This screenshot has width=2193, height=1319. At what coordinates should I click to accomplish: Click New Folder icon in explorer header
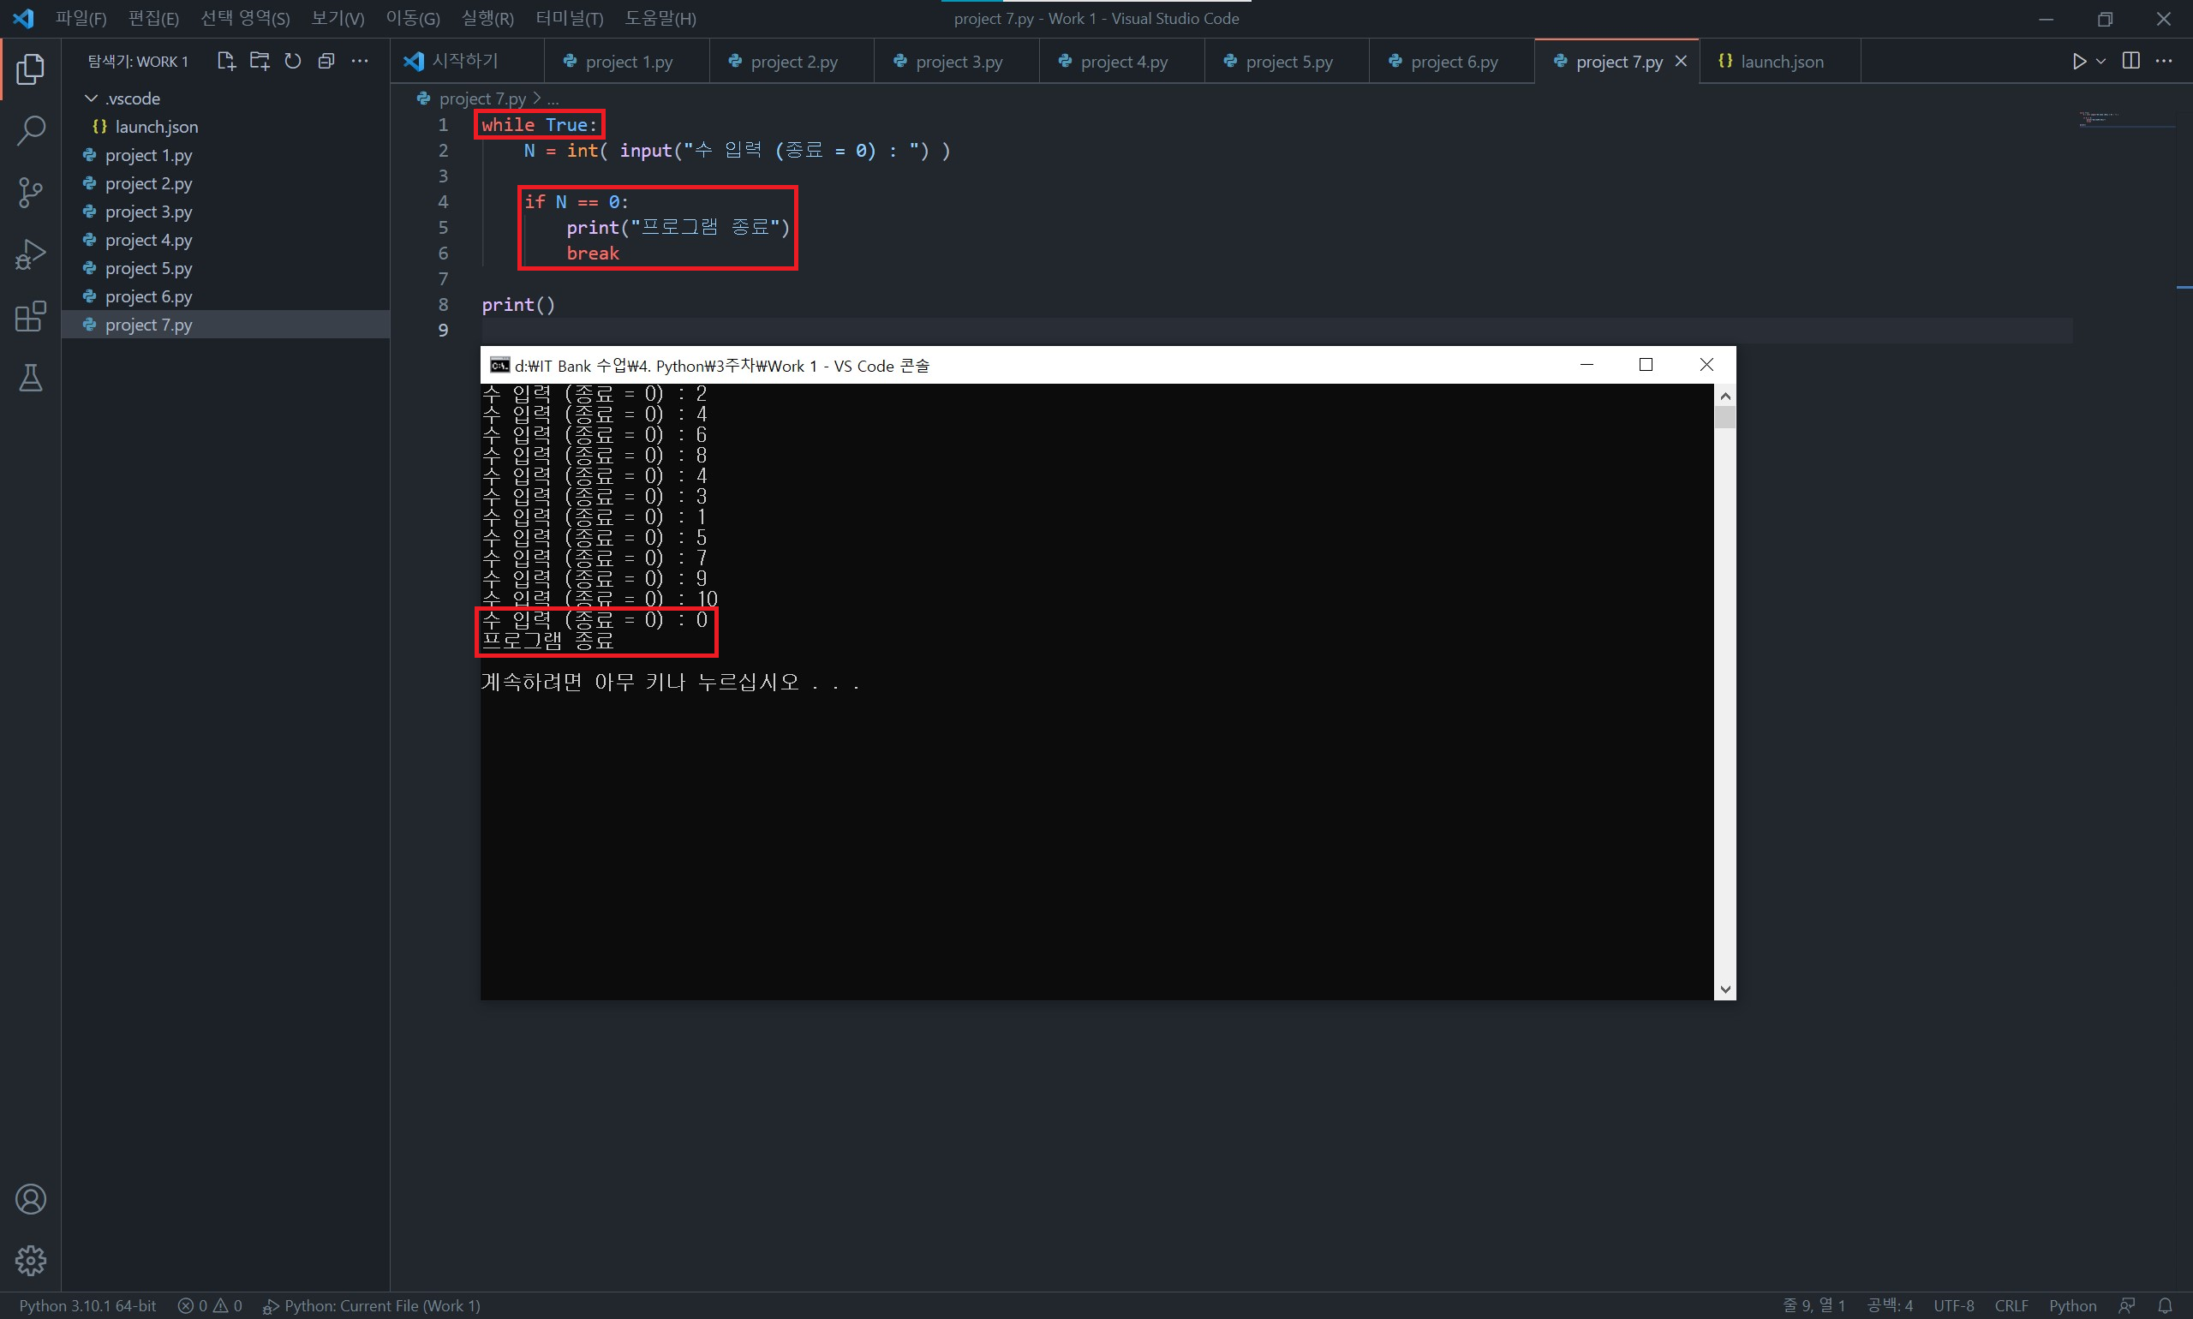(x=260, y=62)
